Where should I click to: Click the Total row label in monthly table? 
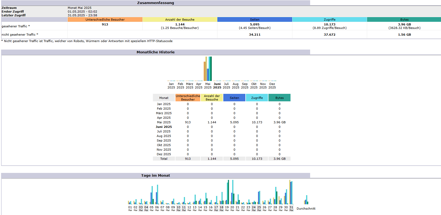click(164, 159)
